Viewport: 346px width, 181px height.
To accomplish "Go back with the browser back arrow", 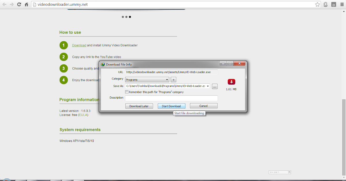I will [x=4, y=5].
